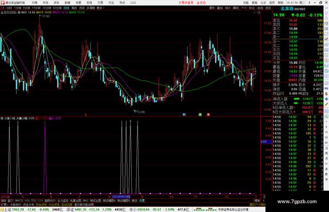
Task: Click 复权 adjustment button
Action: (x=212, y=8)
